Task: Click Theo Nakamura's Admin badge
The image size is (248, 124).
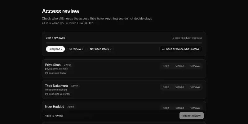Action: (74, 86)
